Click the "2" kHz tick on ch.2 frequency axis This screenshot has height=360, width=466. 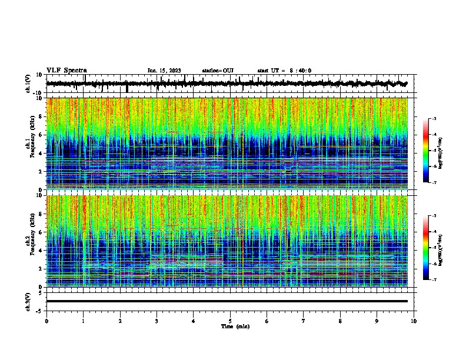pos(41,269)
